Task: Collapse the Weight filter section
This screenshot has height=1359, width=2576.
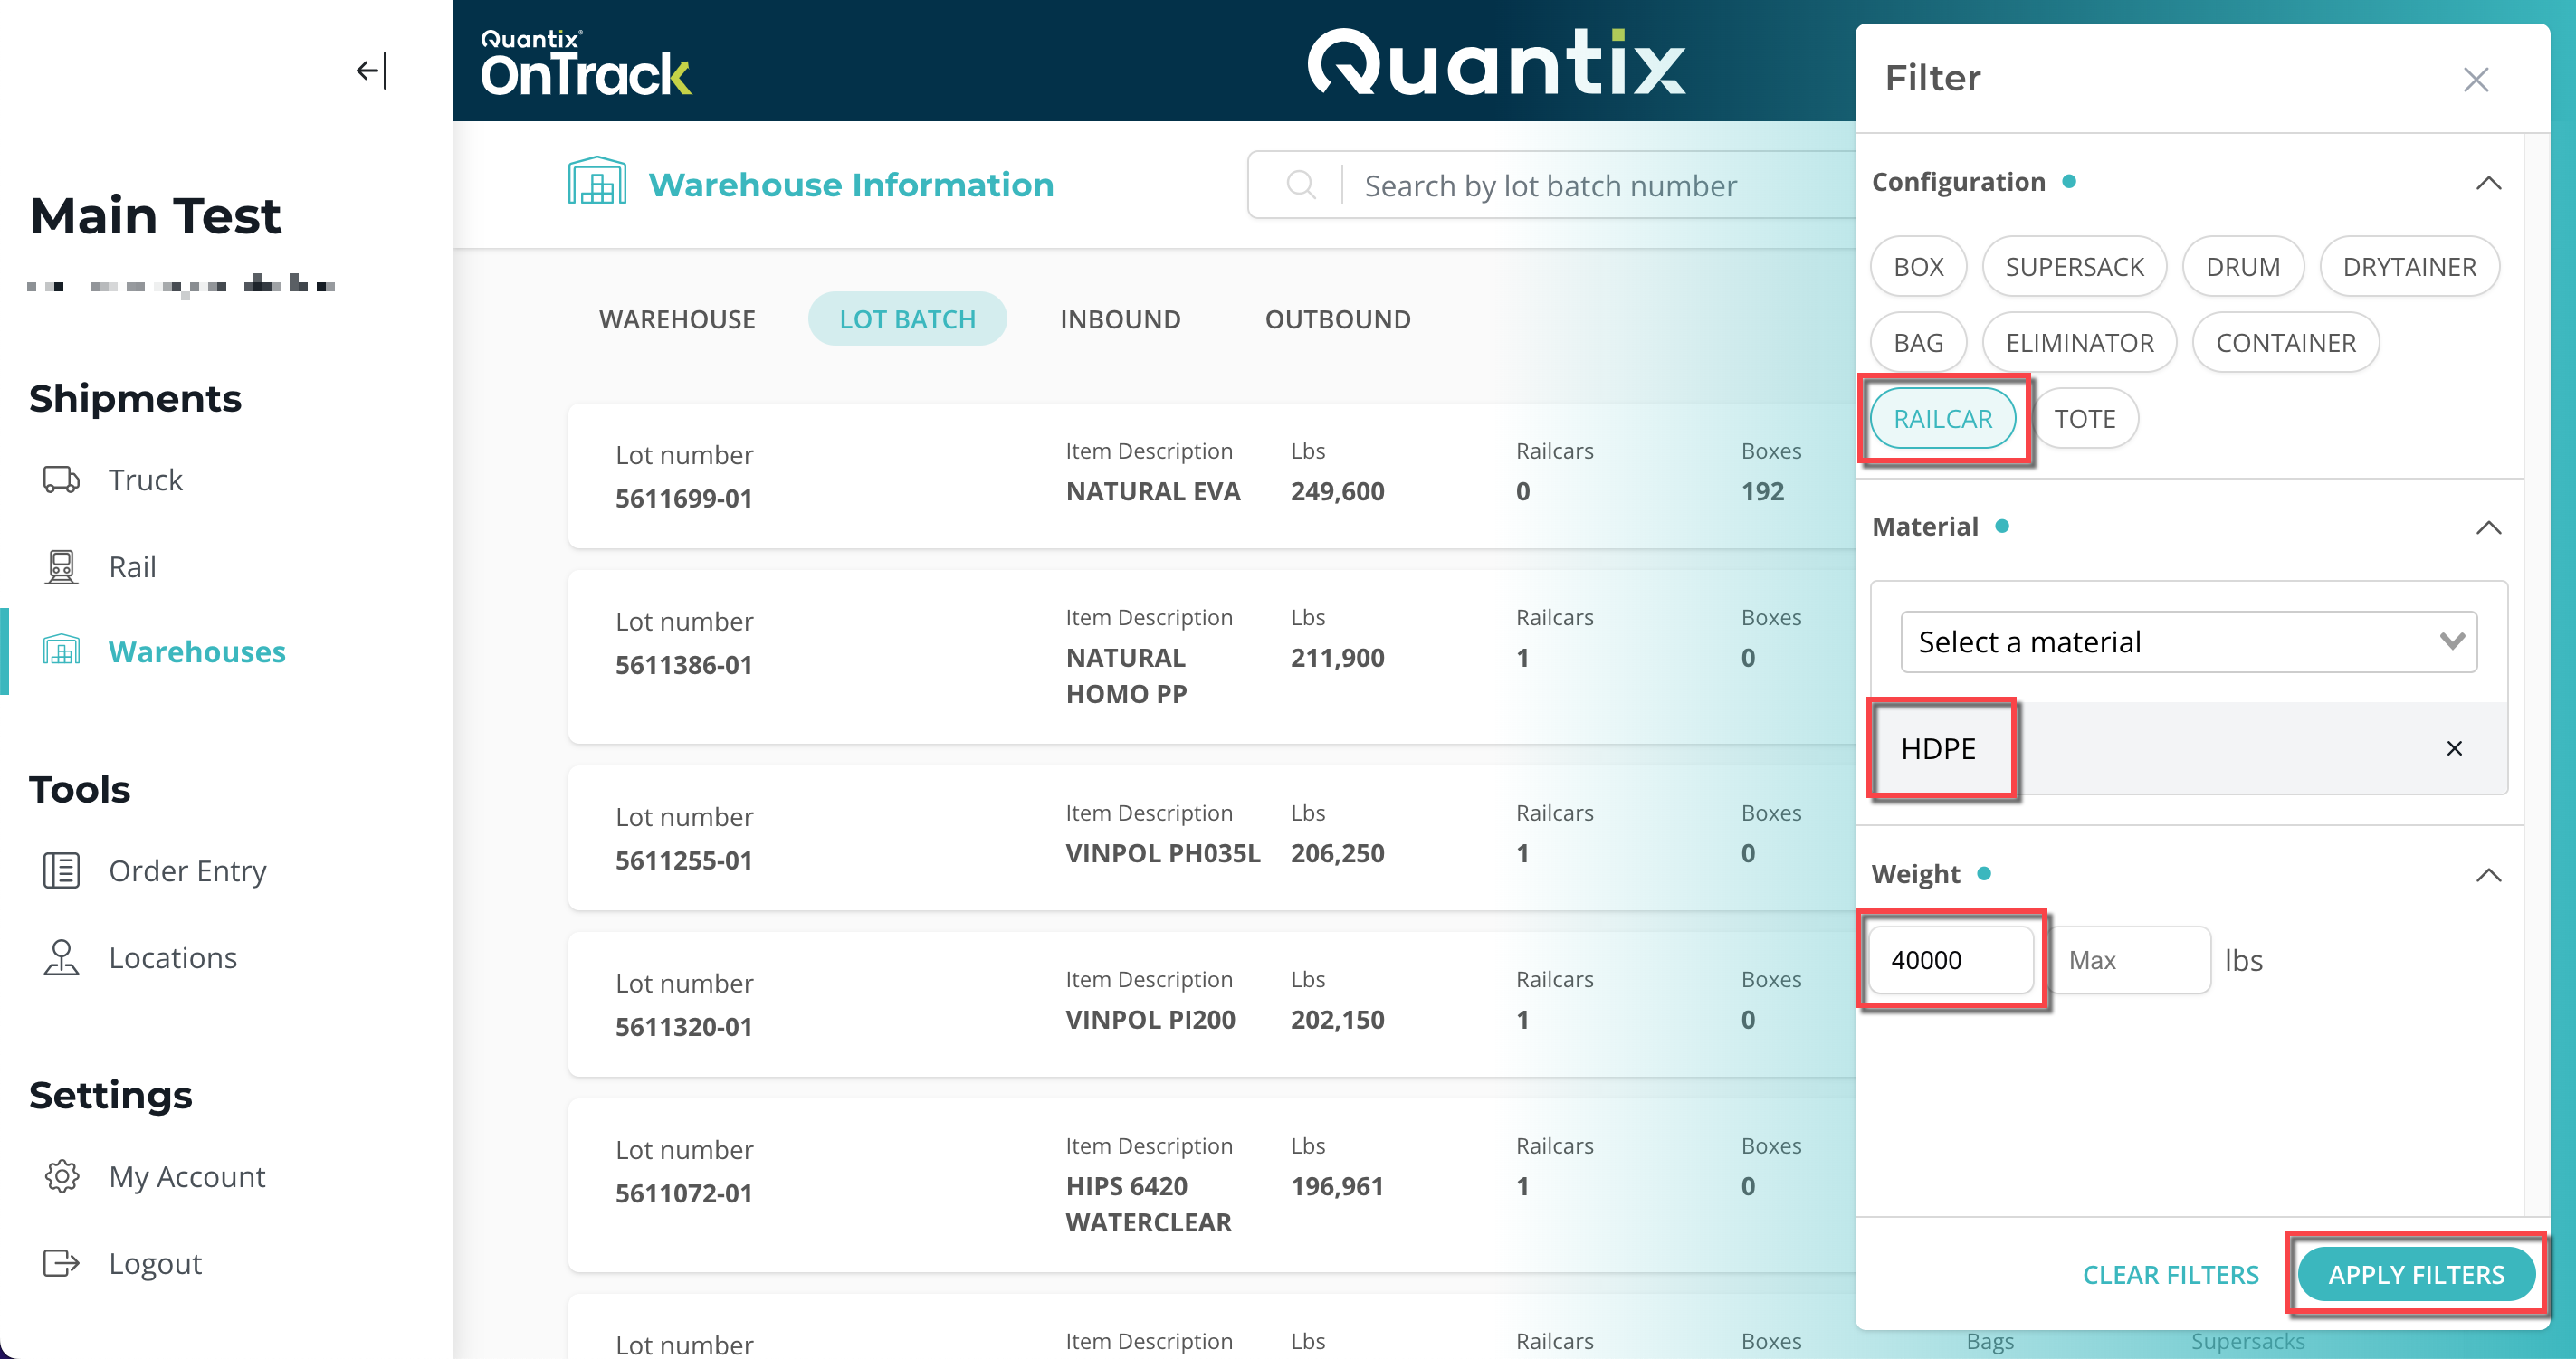Action: click(2490, 875)
